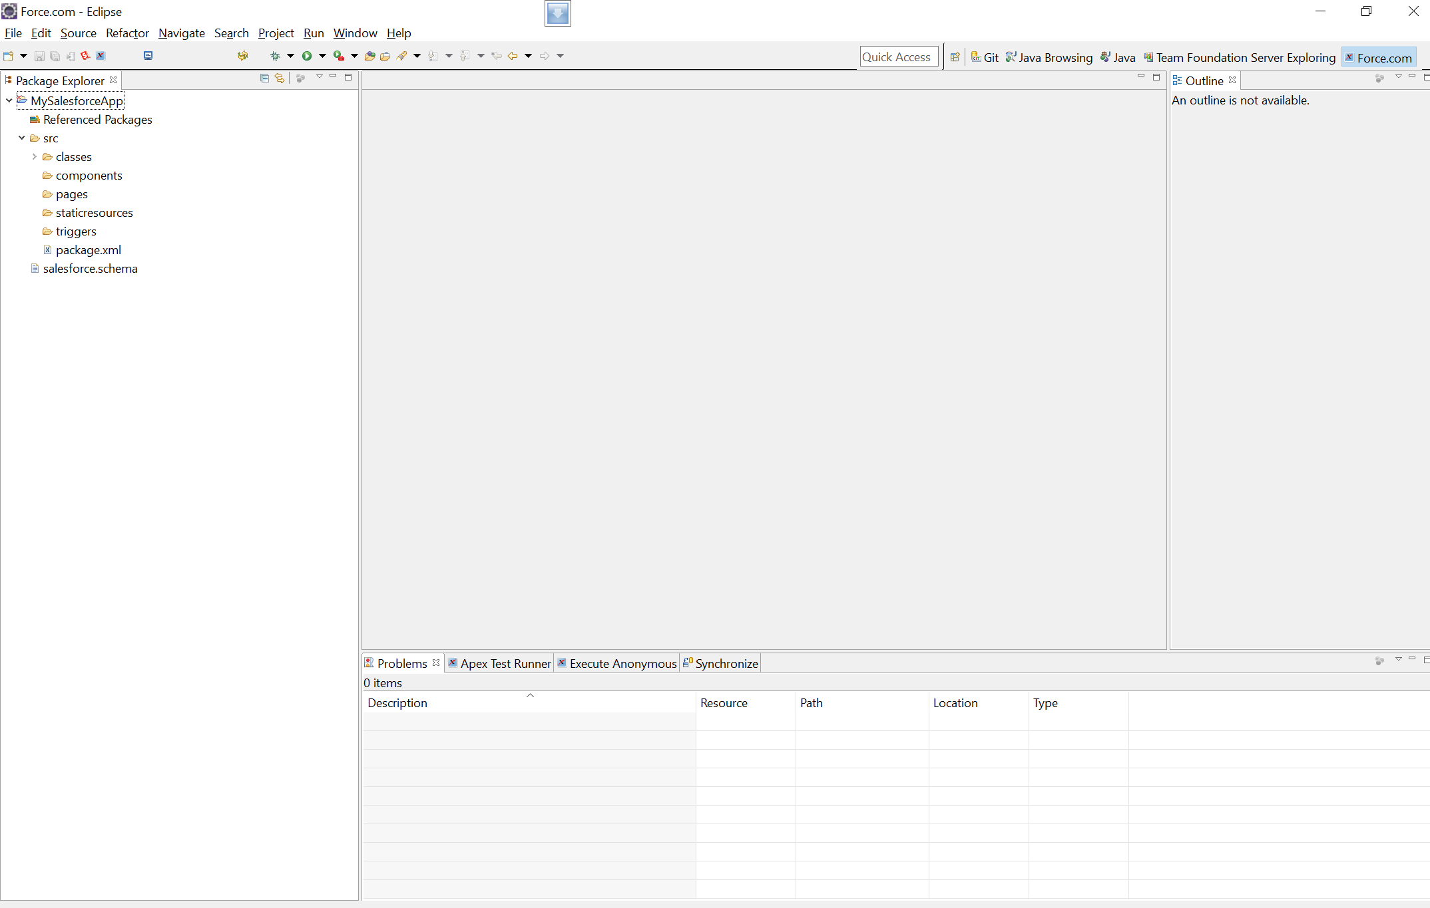The height and width of the screenshot is (908, 1430).
Task: Open the Window menu
Action: click(x=355, y=33)
